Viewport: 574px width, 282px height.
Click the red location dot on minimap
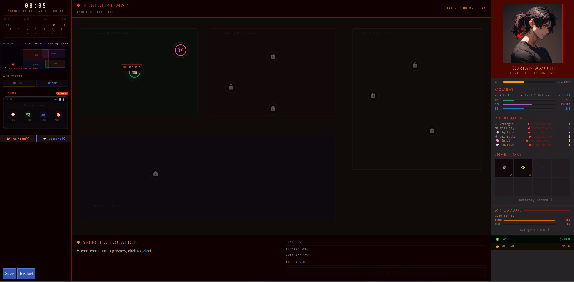[13, 64]
